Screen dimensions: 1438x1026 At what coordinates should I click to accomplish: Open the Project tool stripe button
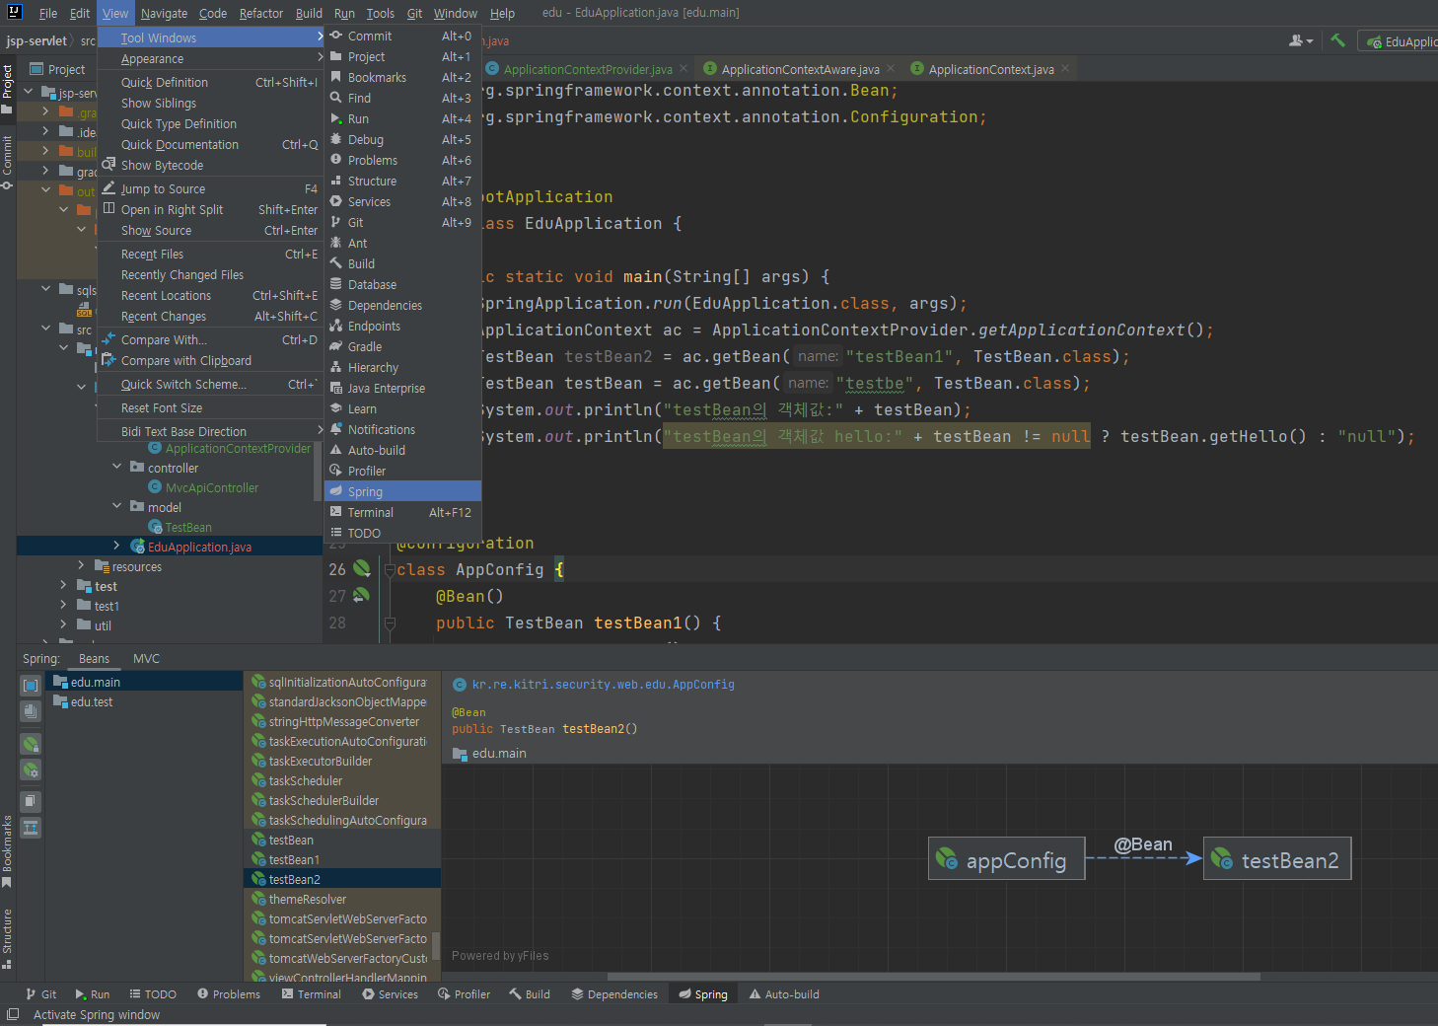7,88
